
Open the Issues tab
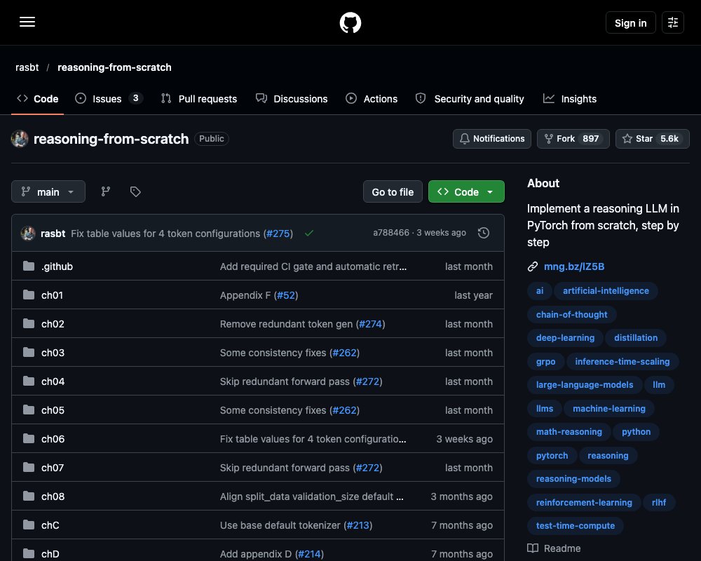click(x=109, y=99)
